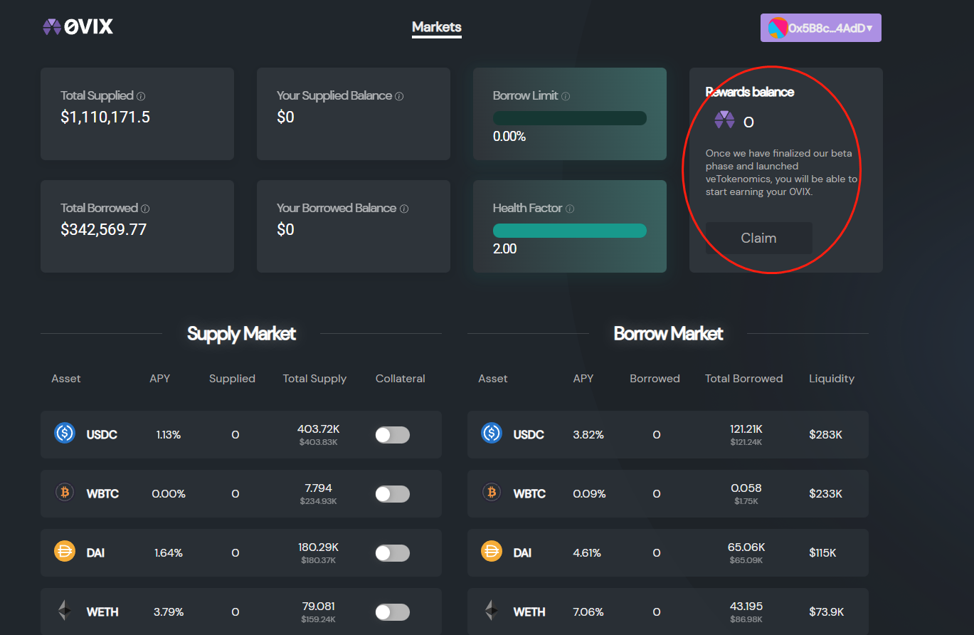The height and width of the screenshot is (635, 974).
Task: Turn on DAI collateral switch
Action: coord(392,553)
